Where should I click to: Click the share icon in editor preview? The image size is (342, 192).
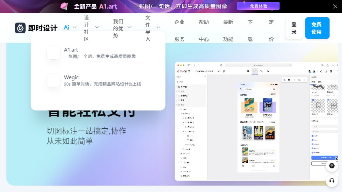point(321,71)
